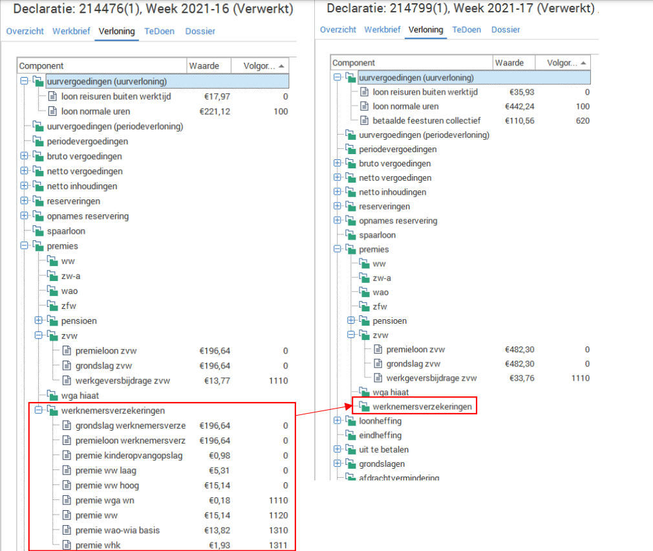Screen dimensions: 653x551
Task: Expand the loonheffing tree node
Action: (x=337, y=421)
